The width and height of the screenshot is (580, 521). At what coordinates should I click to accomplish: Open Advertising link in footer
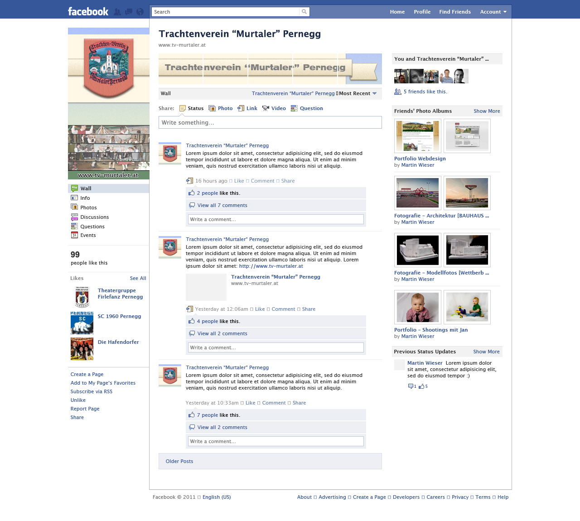tap(332, 497)
